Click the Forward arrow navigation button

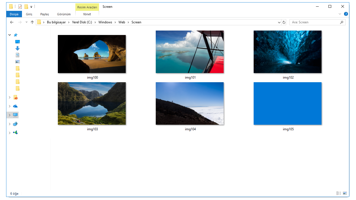tap(20, 22)
